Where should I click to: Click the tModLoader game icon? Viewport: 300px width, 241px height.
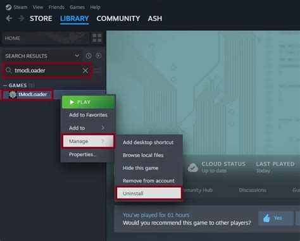13,94
